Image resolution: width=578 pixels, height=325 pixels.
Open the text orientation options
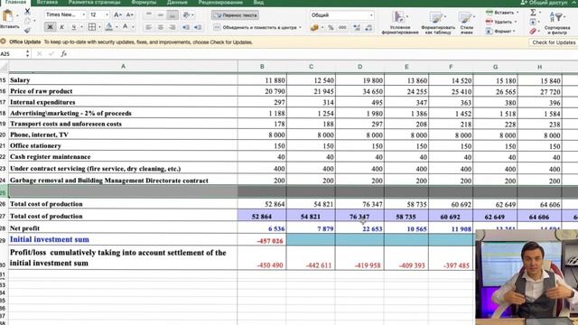pyautogui.click(x=187, y=14)
